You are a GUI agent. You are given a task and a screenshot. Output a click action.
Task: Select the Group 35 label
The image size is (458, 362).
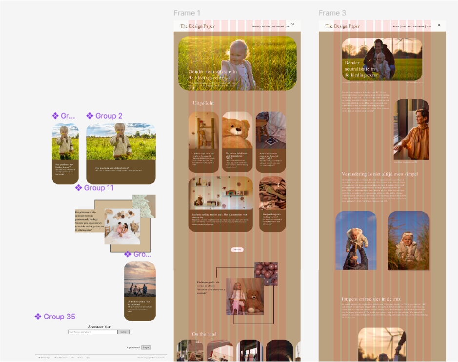(60, 317)
